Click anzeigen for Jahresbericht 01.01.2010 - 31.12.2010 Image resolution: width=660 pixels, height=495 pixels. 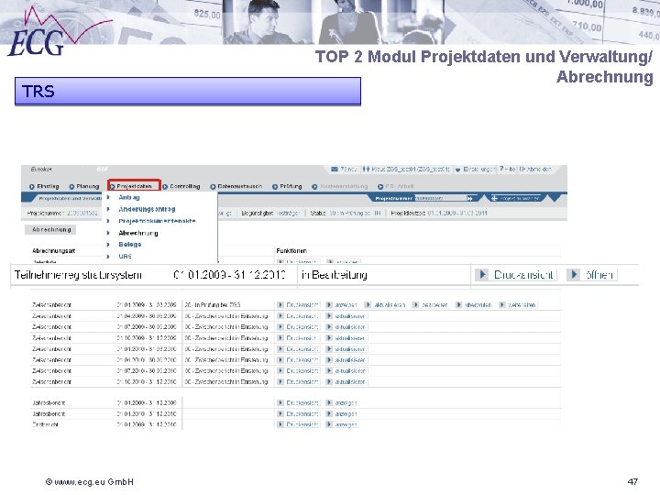(x=341, y=413)
